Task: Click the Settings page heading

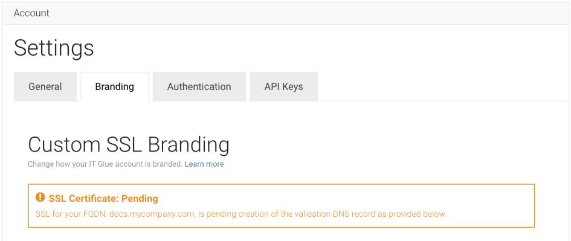Action: (x=54, y=48)
